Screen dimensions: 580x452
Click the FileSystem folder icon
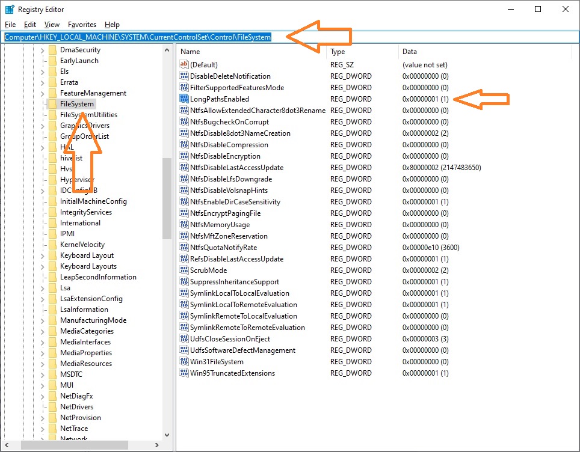click(52, 104)
